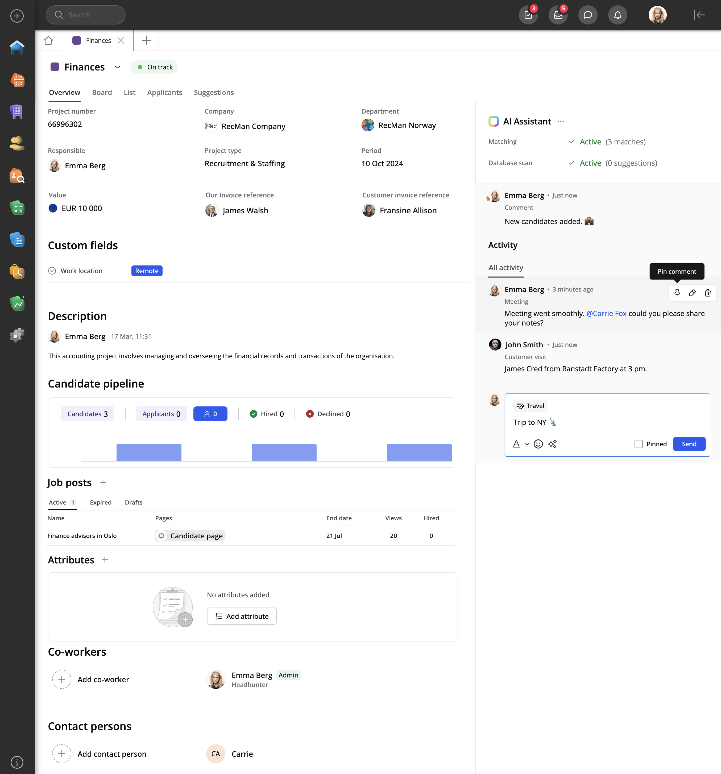Viewport: 721px width, 774px height.
Task: Click the Add attribute button
Action: pyautogui.click(x=242, y=616)
